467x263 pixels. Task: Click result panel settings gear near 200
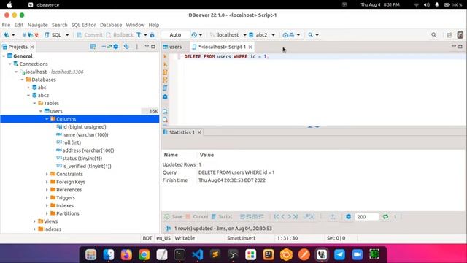349,217
